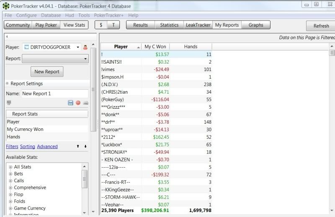This screenshot has width=335, height=217.
Task: Click the Refresh button
Action: click(x=321, y=26)
